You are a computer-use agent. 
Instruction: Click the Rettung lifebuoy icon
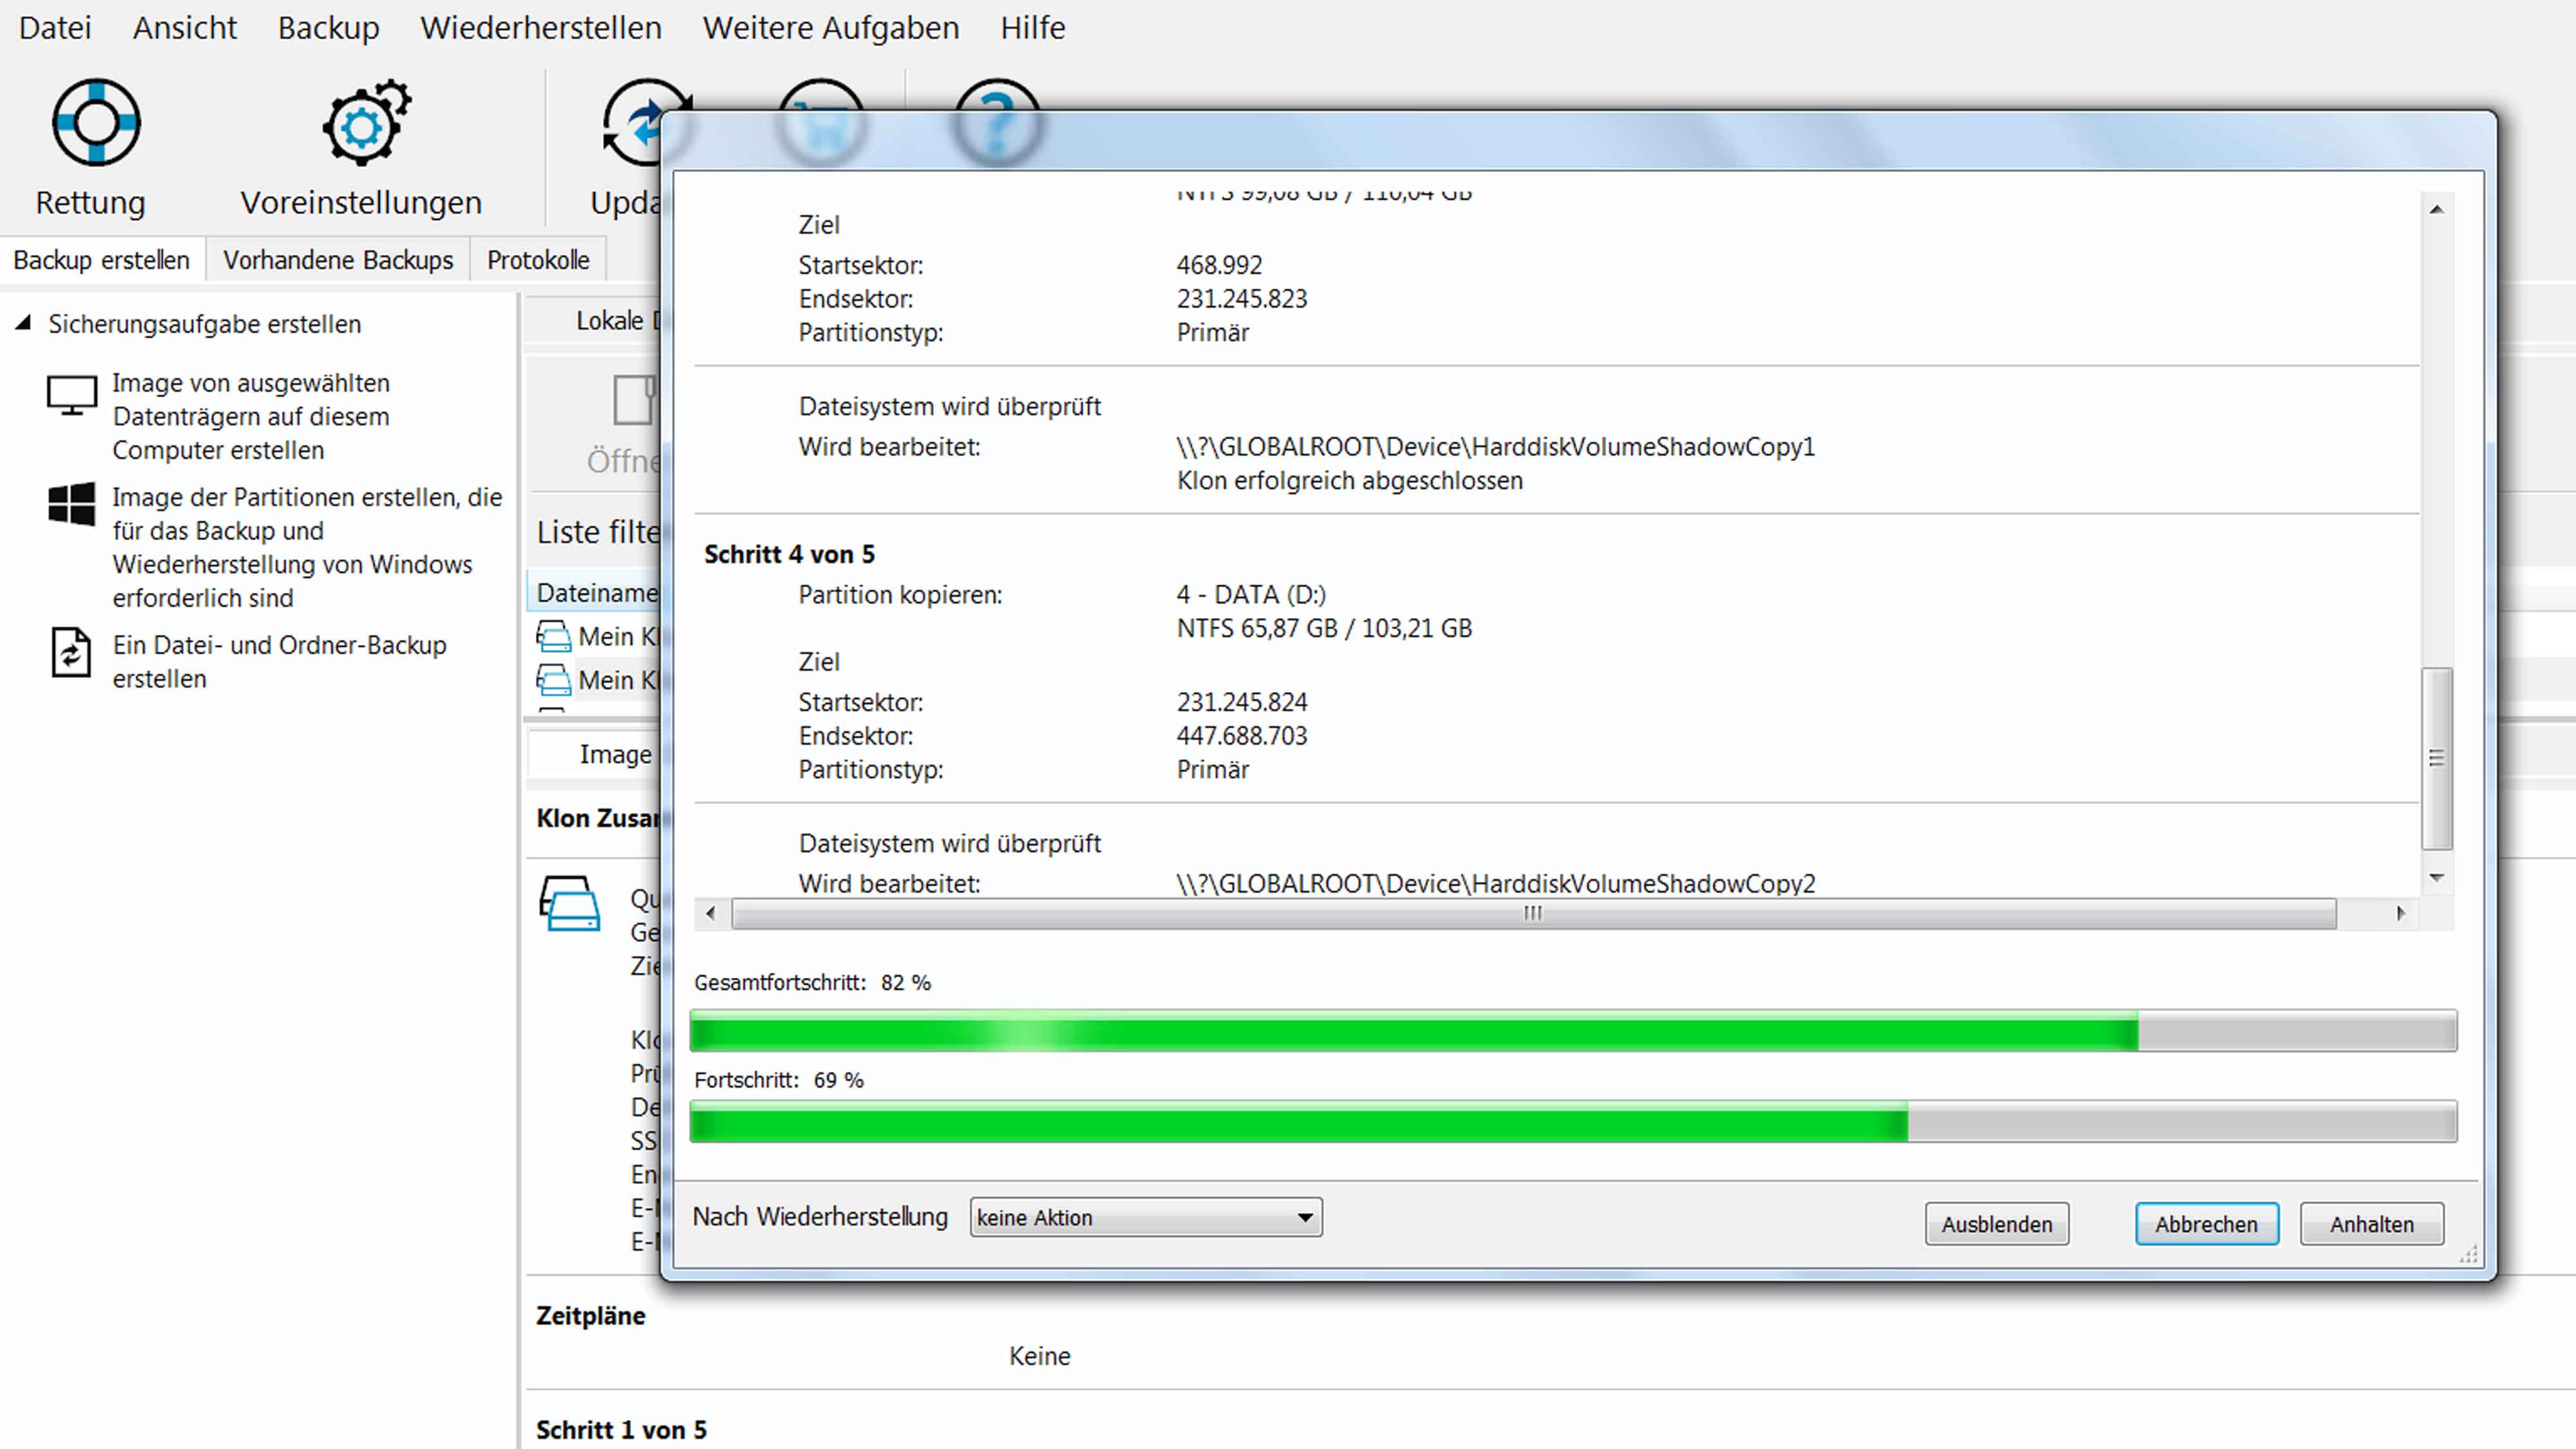96,123
